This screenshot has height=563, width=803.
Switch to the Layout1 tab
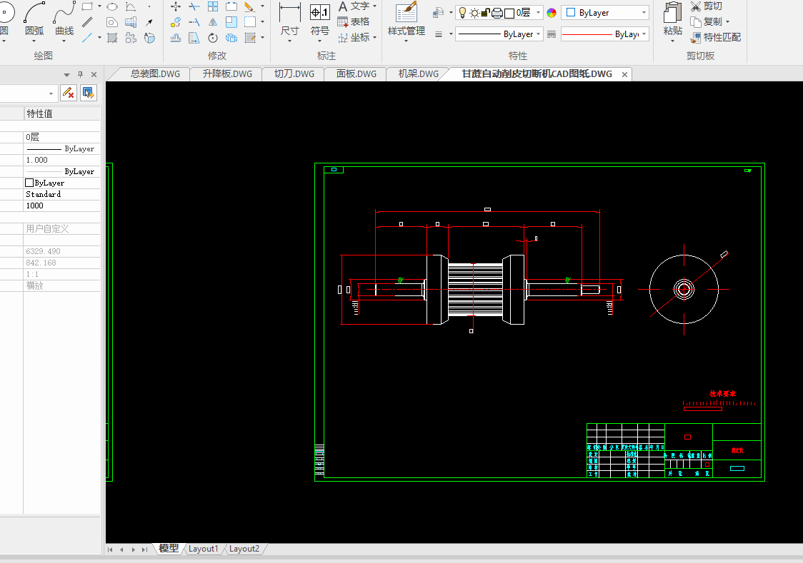pos(204,549)
